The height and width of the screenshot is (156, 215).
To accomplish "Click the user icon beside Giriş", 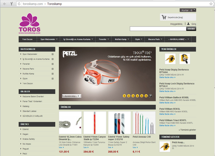I will (x=188, y=24).
